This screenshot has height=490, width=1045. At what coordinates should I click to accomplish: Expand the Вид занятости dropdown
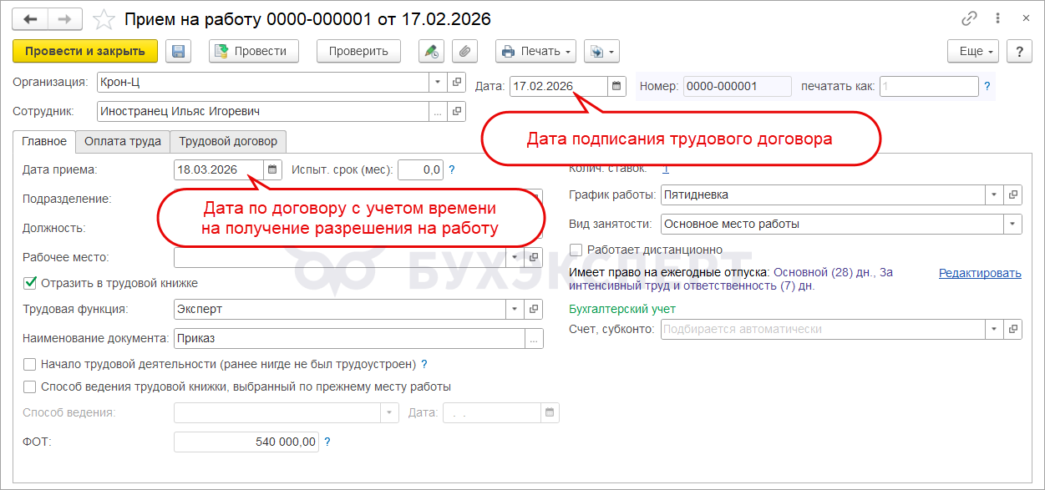click(1013, 224)
